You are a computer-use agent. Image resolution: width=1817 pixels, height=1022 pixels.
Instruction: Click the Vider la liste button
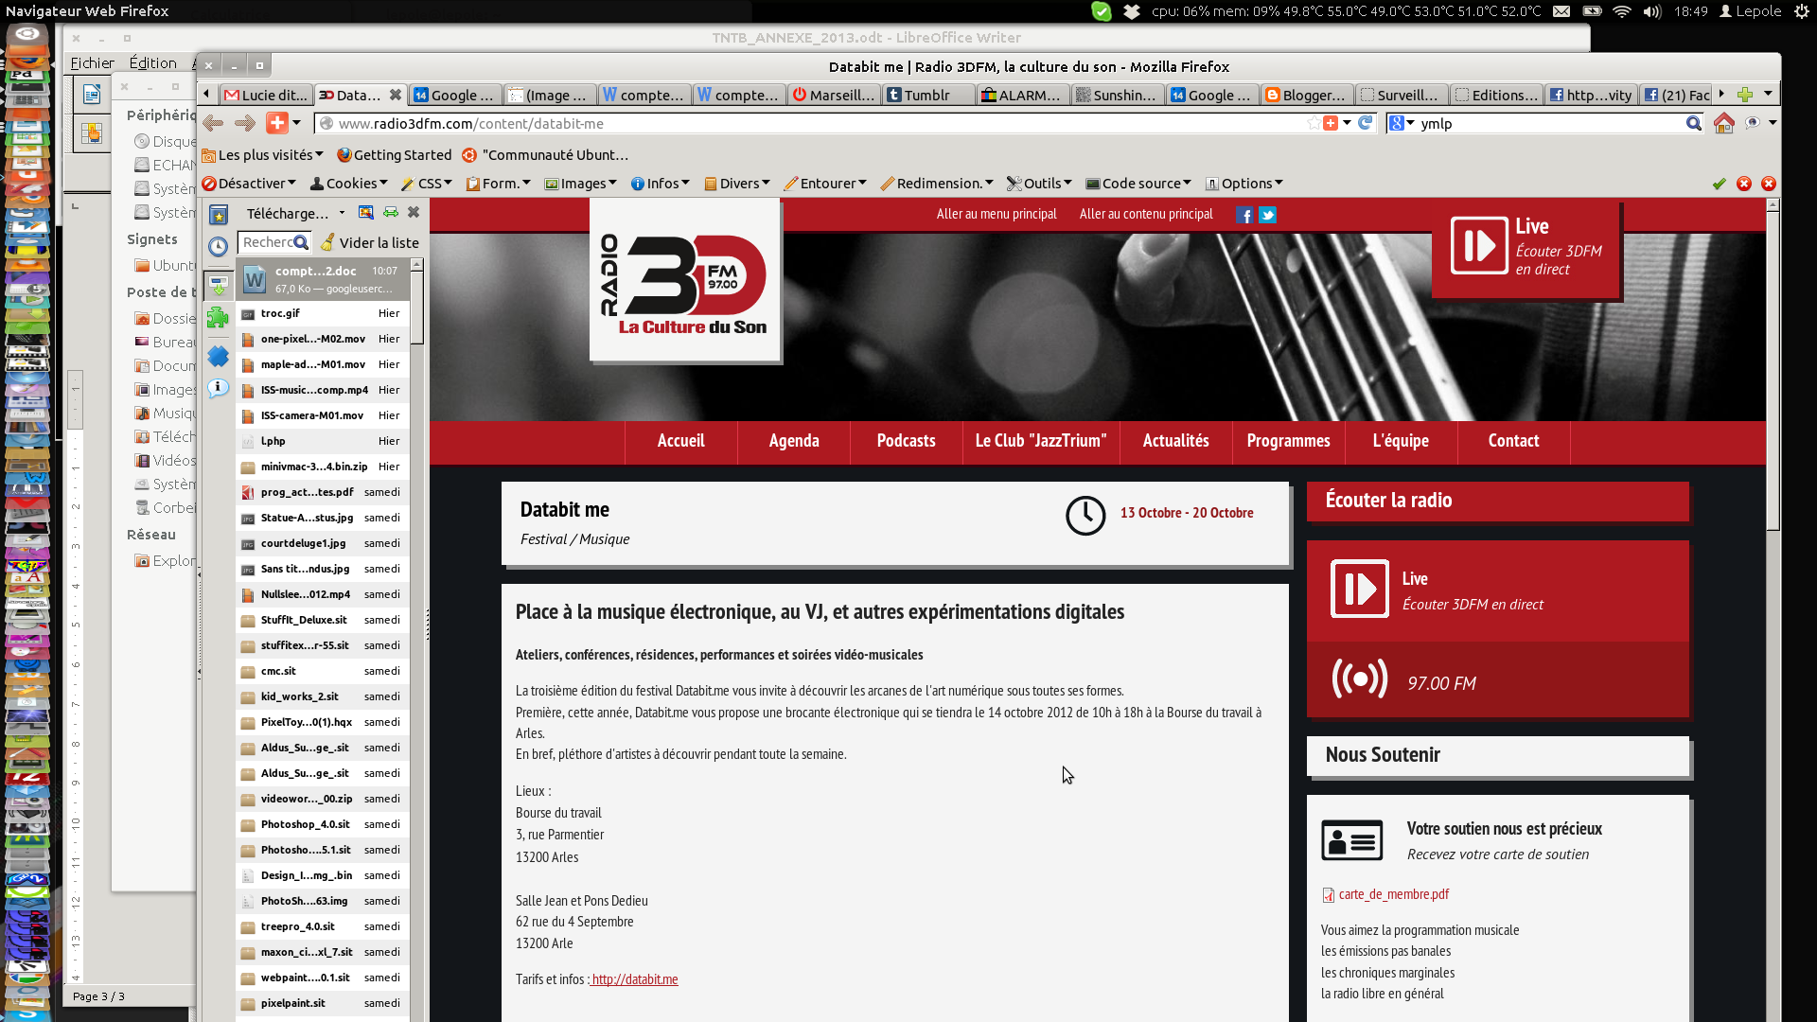[x=370, y=243]
